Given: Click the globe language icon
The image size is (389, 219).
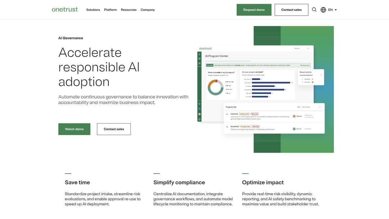Looking at the screenshot, I should (x=323, y=10).
